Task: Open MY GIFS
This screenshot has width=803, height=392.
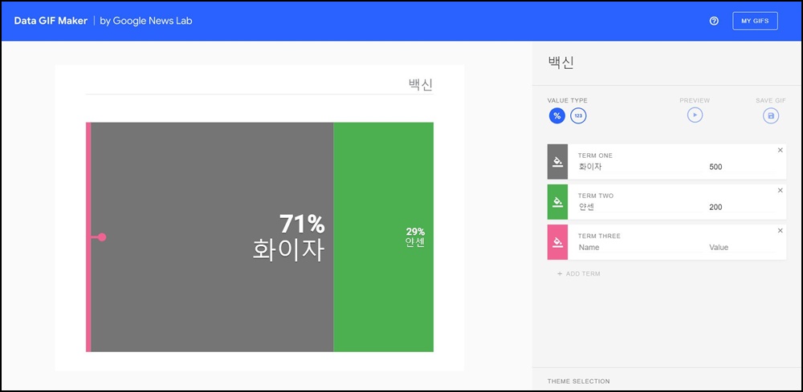Action: coord(755,21)
